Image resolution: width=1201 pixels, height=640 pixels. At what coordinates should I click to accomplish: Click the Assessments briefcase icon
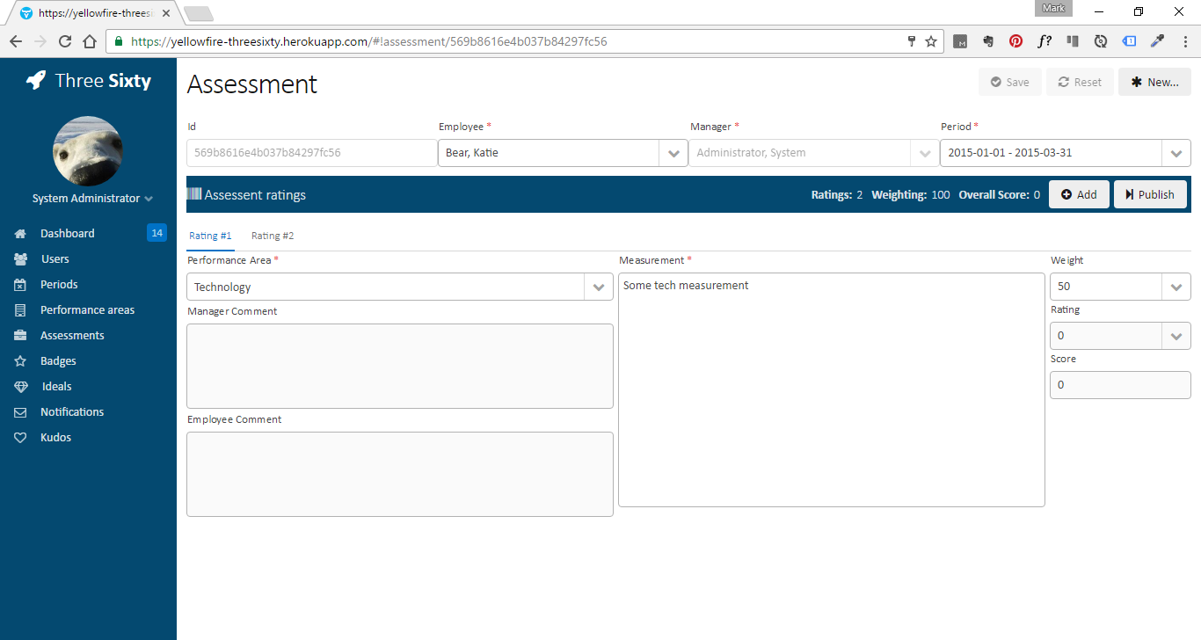click(x=21, y=336)
